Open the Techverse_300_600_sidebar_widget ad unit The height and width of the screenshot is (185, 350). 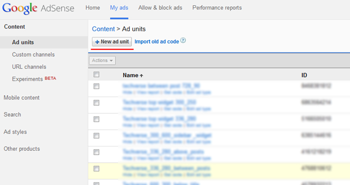(167, 135)
